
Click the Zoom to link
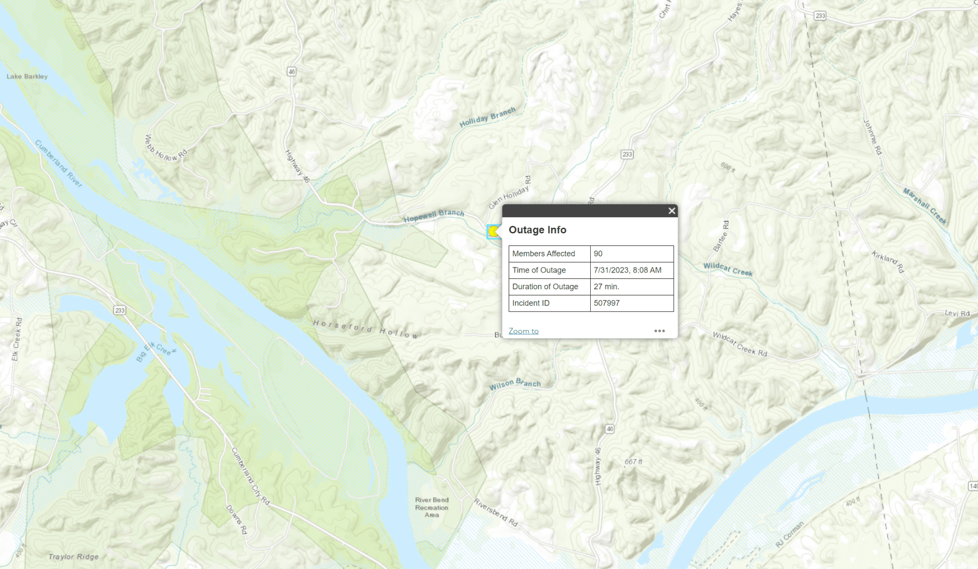(523, 331)
